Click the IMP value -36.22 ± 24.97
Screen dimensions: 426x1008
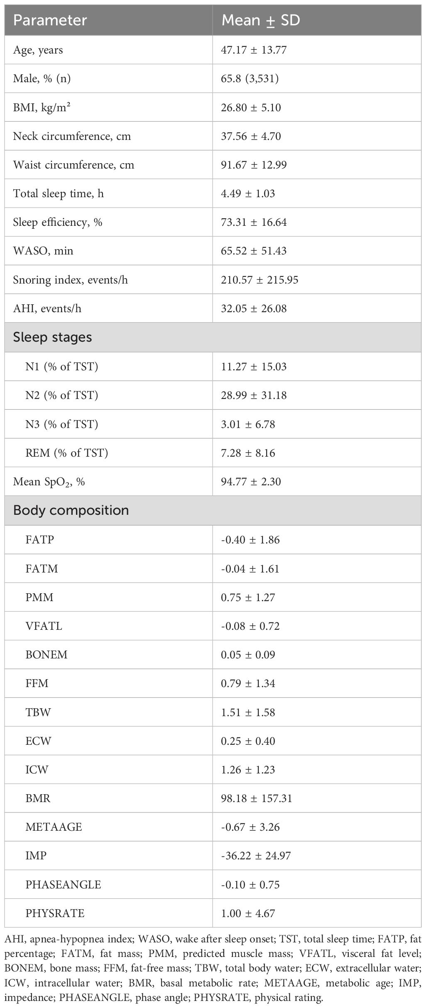[x=256, y=856]
